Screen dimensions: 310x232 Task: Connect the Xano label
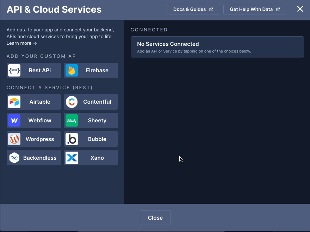(x=97, y=158)
